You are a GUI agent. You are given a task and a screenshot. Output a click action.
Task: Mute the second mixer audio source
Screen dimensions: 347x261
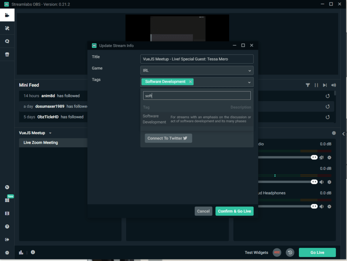(x=321, y=182)
